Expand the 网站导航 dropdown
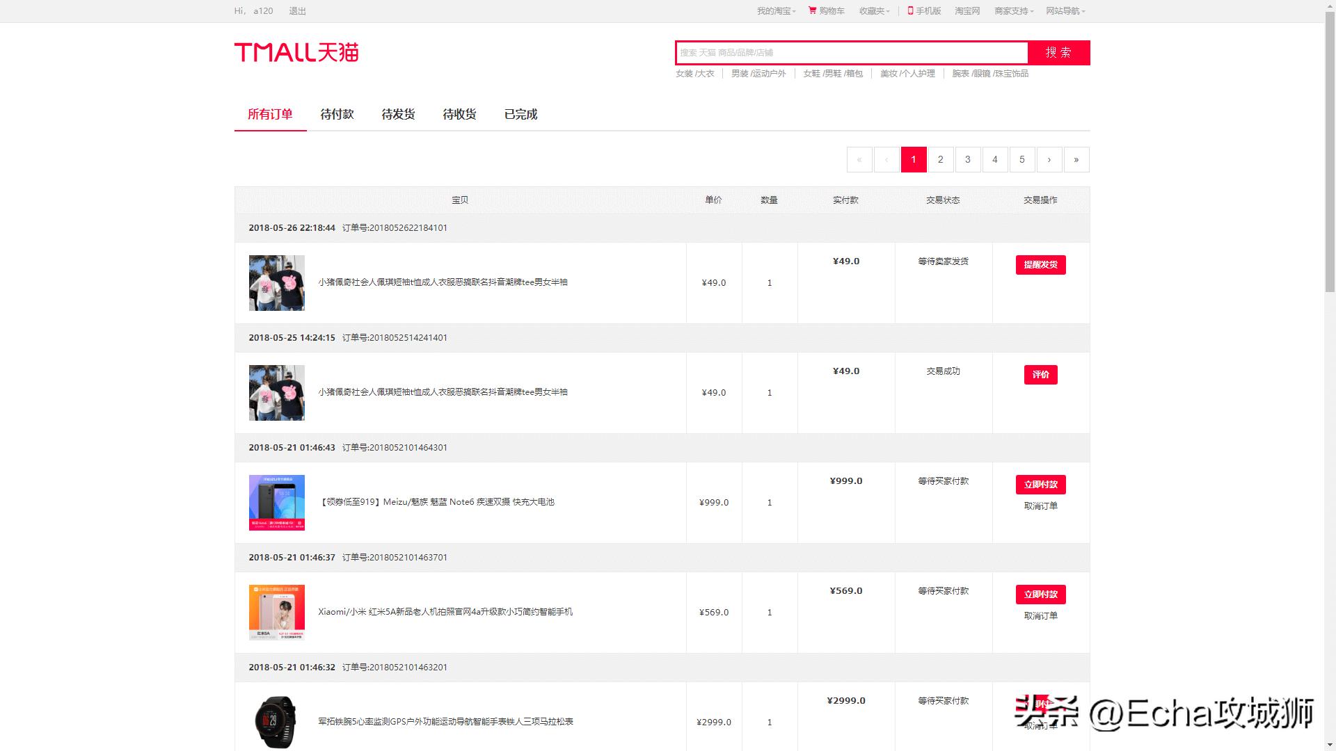This screenshot has width=1336, height=751. tap(1063, 10)
